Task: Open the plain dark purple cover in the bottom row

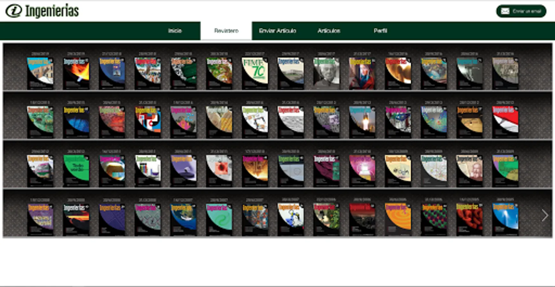Action: 112,220
